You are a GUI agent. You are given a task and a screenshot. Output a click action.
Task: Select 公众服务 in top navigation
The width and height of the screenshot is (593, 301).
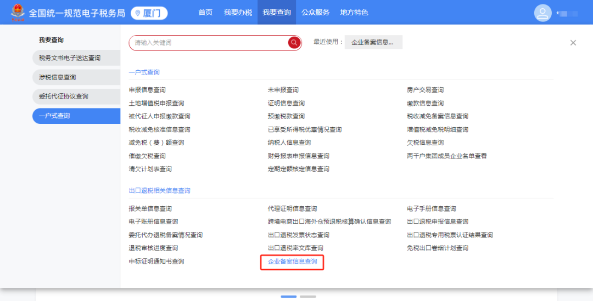click(315, 13)
